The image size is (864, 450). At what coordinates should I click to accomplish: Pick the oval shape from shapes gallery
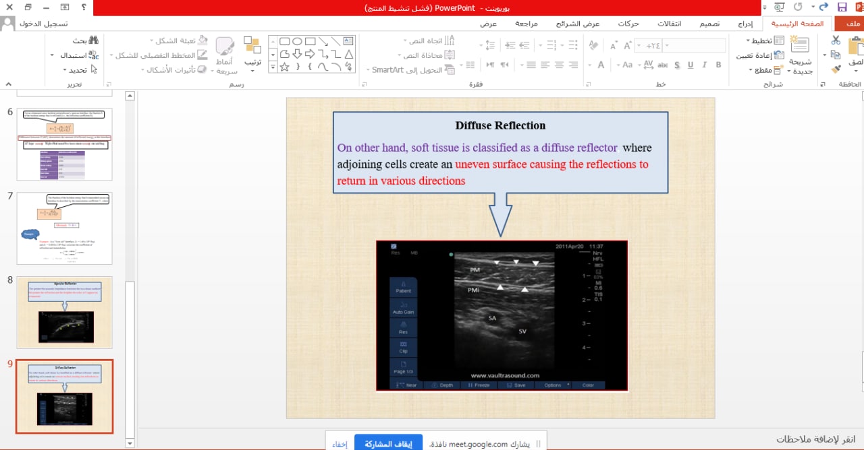coord(297,41)
